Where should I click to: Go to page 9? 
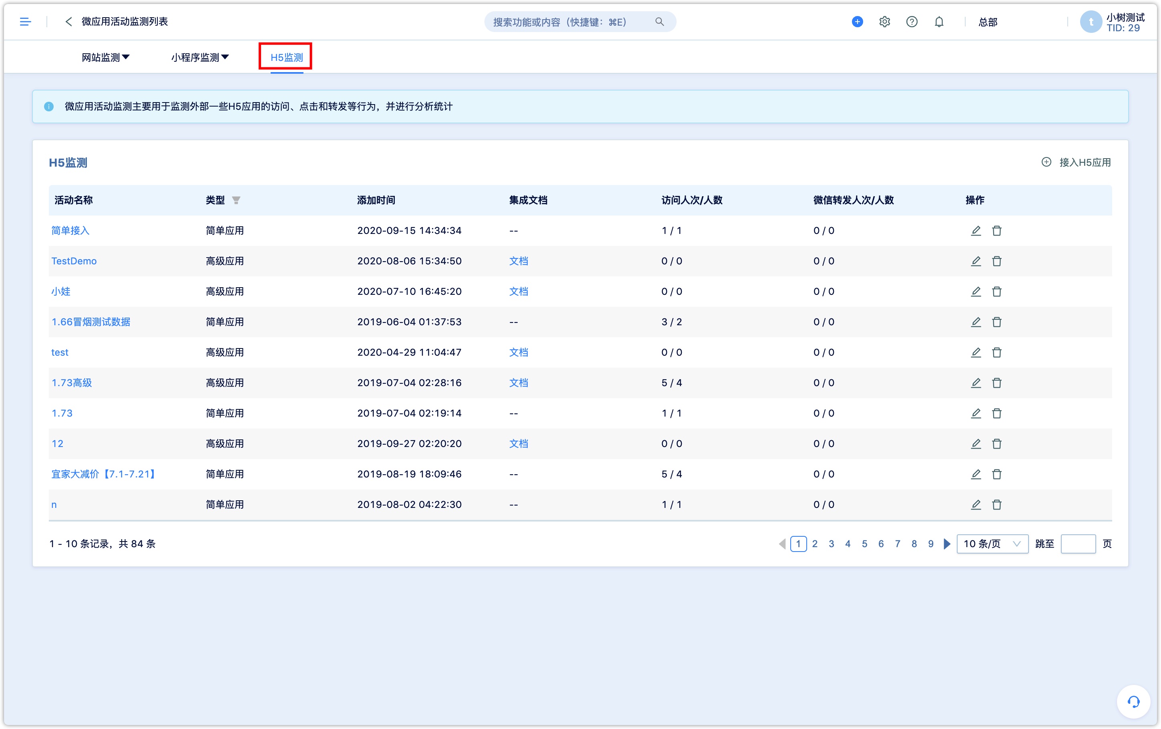(x=930, y=544)
